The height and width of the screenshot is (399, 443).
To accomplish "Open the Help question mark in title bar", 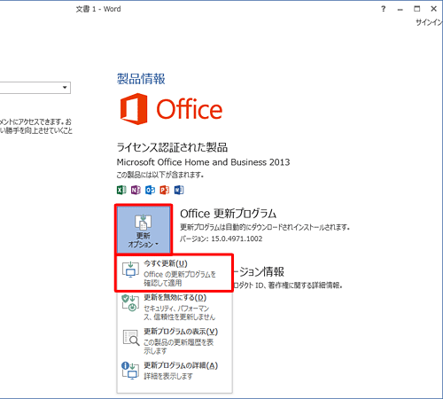I will point(384,9).
